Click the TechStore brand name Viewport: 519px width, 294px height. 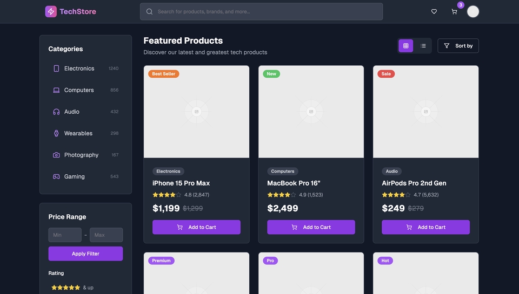click(x=78, y=11)
